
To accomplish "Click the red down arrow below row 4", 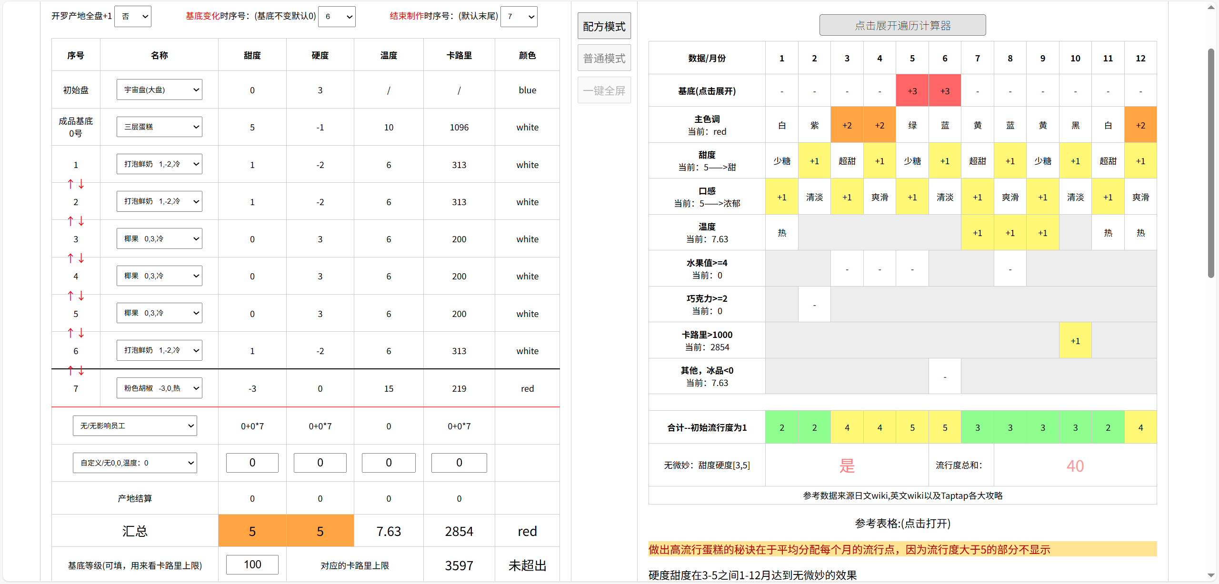I will [81, 296].
